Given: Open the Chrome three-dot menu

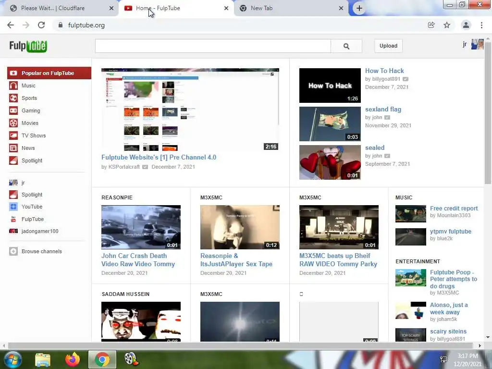Looking at the screenshot, I should (x=481, y=25).
